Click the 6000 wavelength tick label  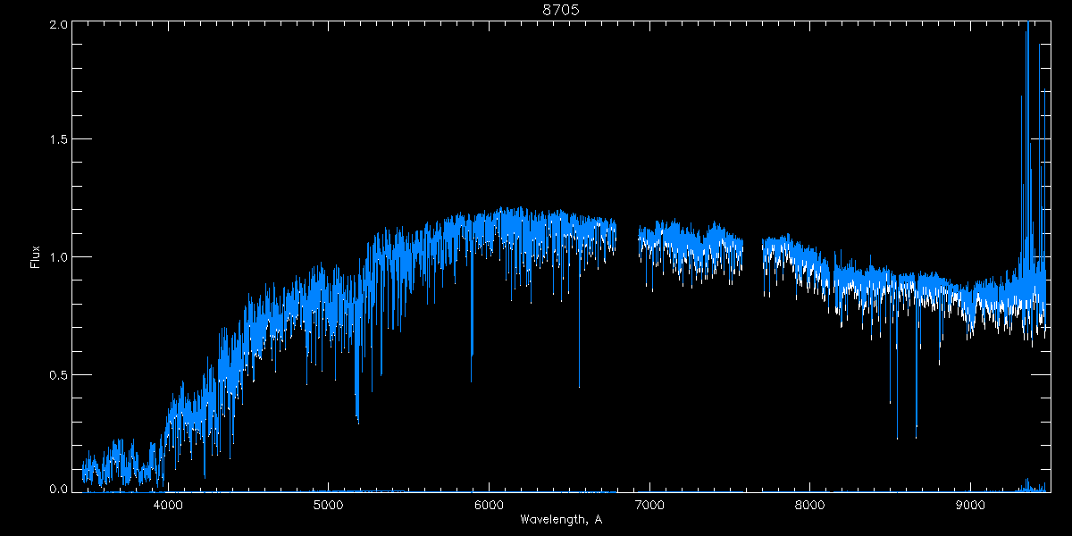[489, 504]
